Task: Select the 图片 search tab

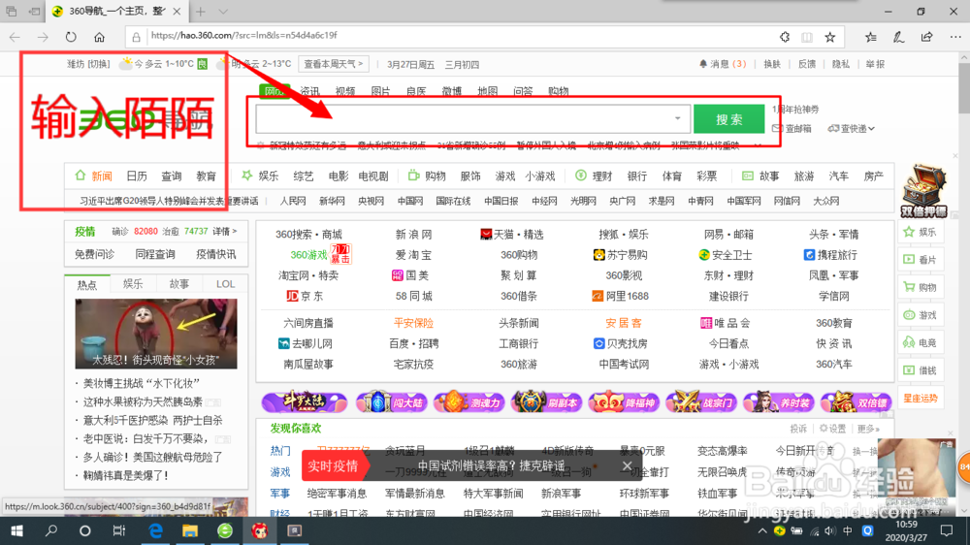Action: pos(380,91)
